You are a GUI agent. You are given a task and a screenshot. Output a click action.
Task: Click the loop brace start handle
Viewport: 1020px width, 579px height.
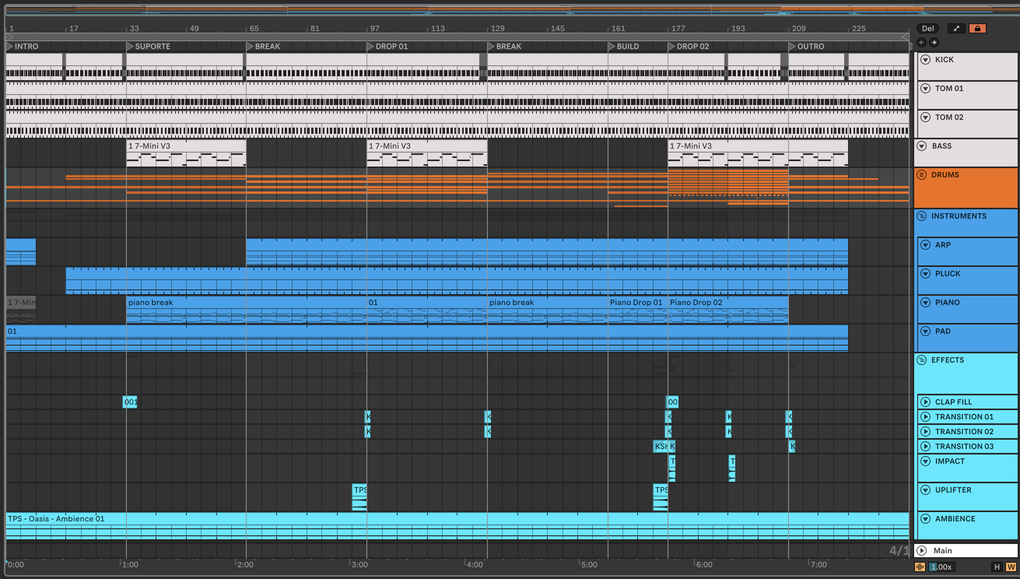[10, 37]
